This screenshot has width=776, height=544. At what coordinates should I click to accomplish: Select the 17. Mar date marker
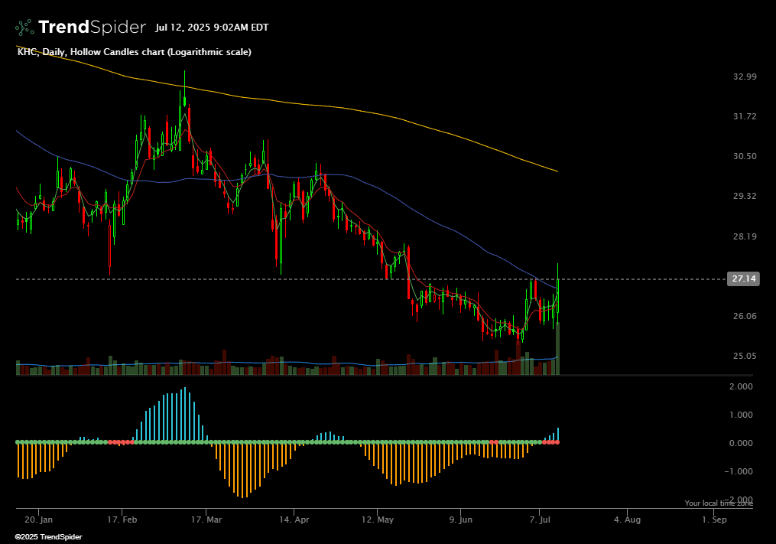(x=206, y=520)
